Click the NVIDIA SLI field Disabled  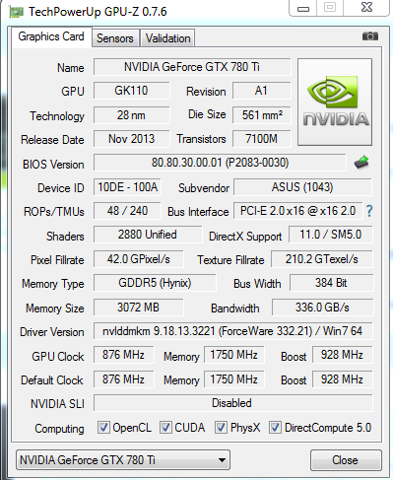233,403
